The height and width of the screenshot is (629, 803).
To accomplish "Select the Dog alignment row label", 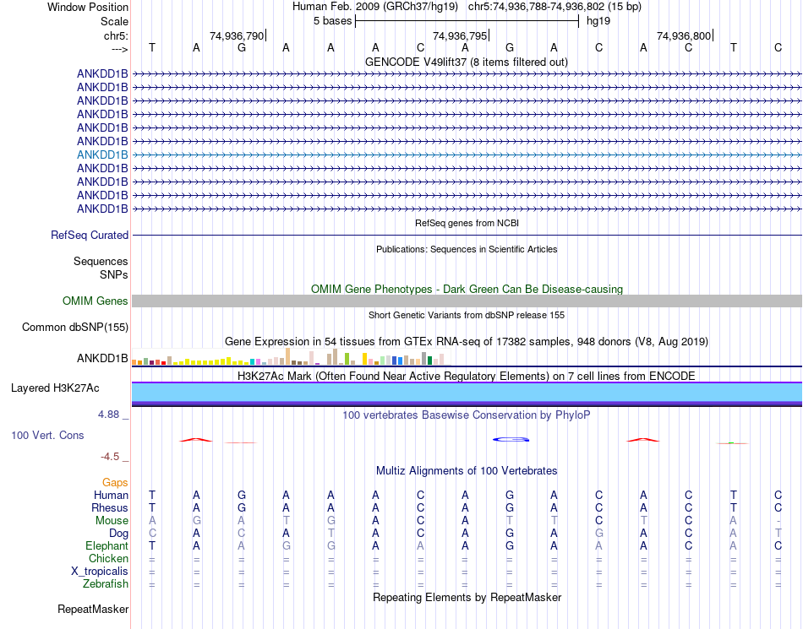I will (x=118, y=534).
